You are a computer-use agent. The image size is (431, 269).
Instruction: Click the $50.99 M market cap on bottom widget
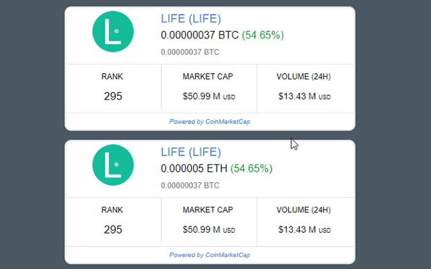pos(208,230)
